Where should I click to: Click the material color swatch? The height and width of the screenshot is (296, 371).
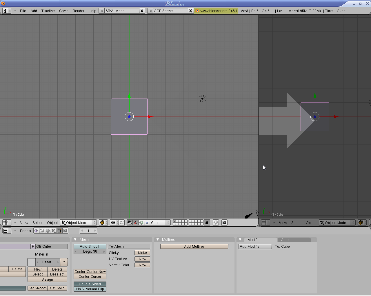coord(32,262)
